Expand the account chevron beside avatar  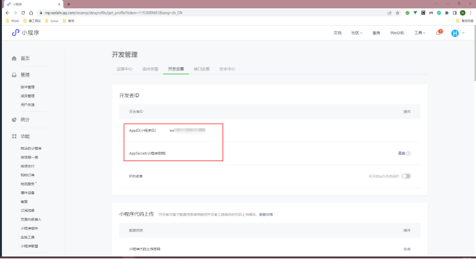(x=463, y=33)
